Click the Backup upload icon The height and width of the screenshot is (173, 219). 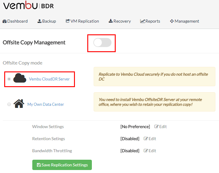point(40,21)
